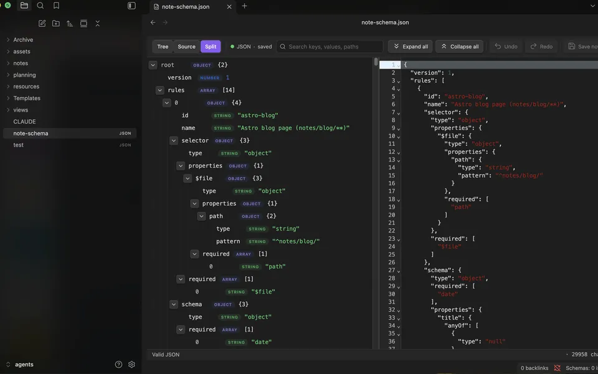Collapse the root node chevron
598x374 pixels.
[x=153, y=65]
